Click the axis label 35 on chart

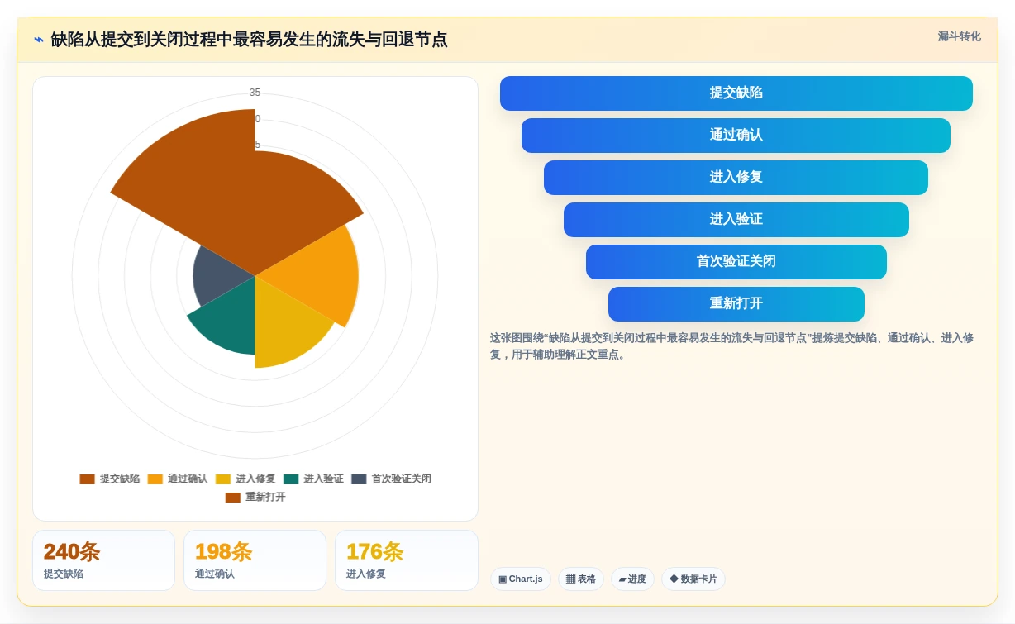(x=255, y=93)
